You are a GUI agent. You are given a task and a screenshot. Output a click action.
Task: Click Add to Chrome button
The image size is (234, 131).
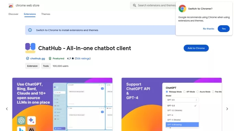(196, 48)
